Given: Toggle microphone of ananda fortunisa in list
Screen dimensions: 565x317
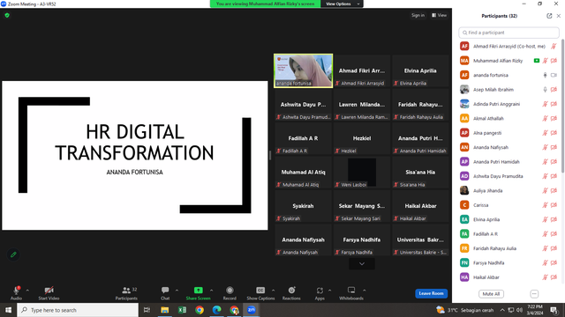Looking at the screenshot, I should point(546,75).
